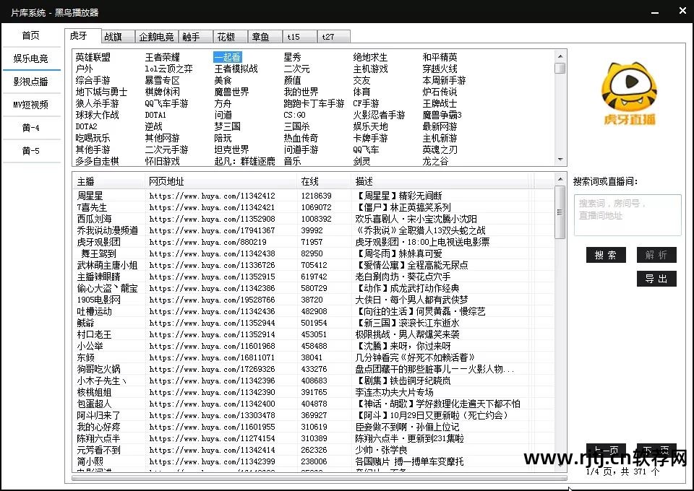This screenshot has width=694, height=491.
Task: Open the 黄-4 sidebar item
Action: (x=31, y=128)
